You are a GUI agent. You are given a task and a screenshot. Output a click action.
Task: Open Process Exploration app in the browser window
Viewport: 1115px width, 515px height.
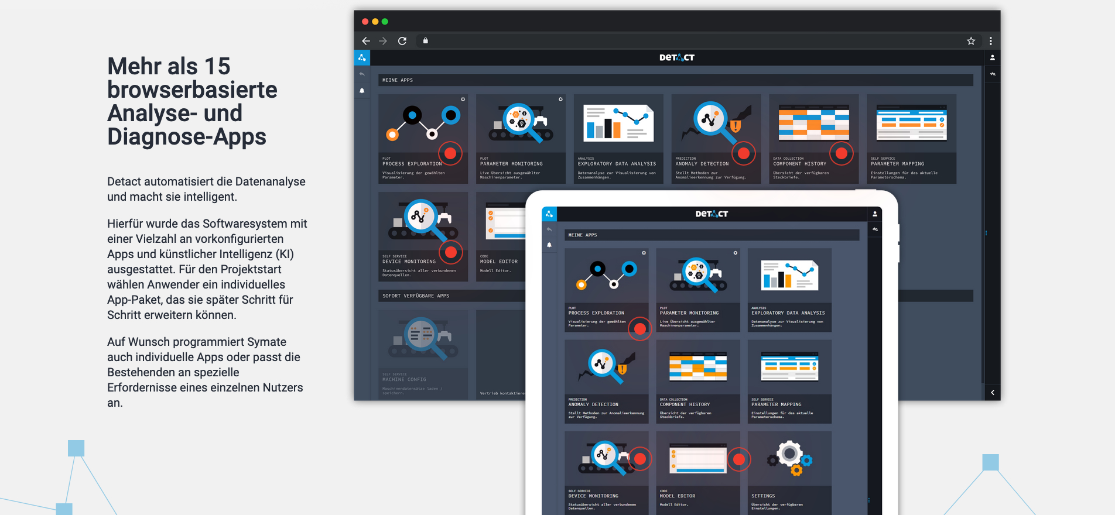click(423, 139)
